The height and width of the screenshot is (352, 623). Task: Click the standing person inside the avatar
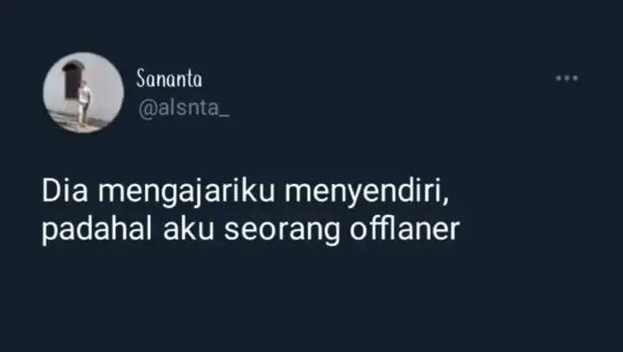(x=84, y=103)
